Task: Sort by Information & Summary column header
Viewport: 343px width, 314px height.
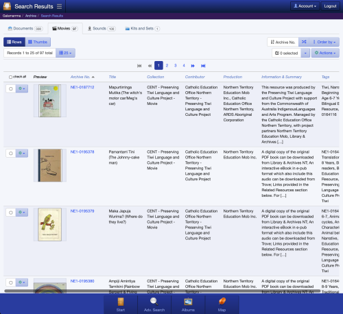Action: point(281,77)
